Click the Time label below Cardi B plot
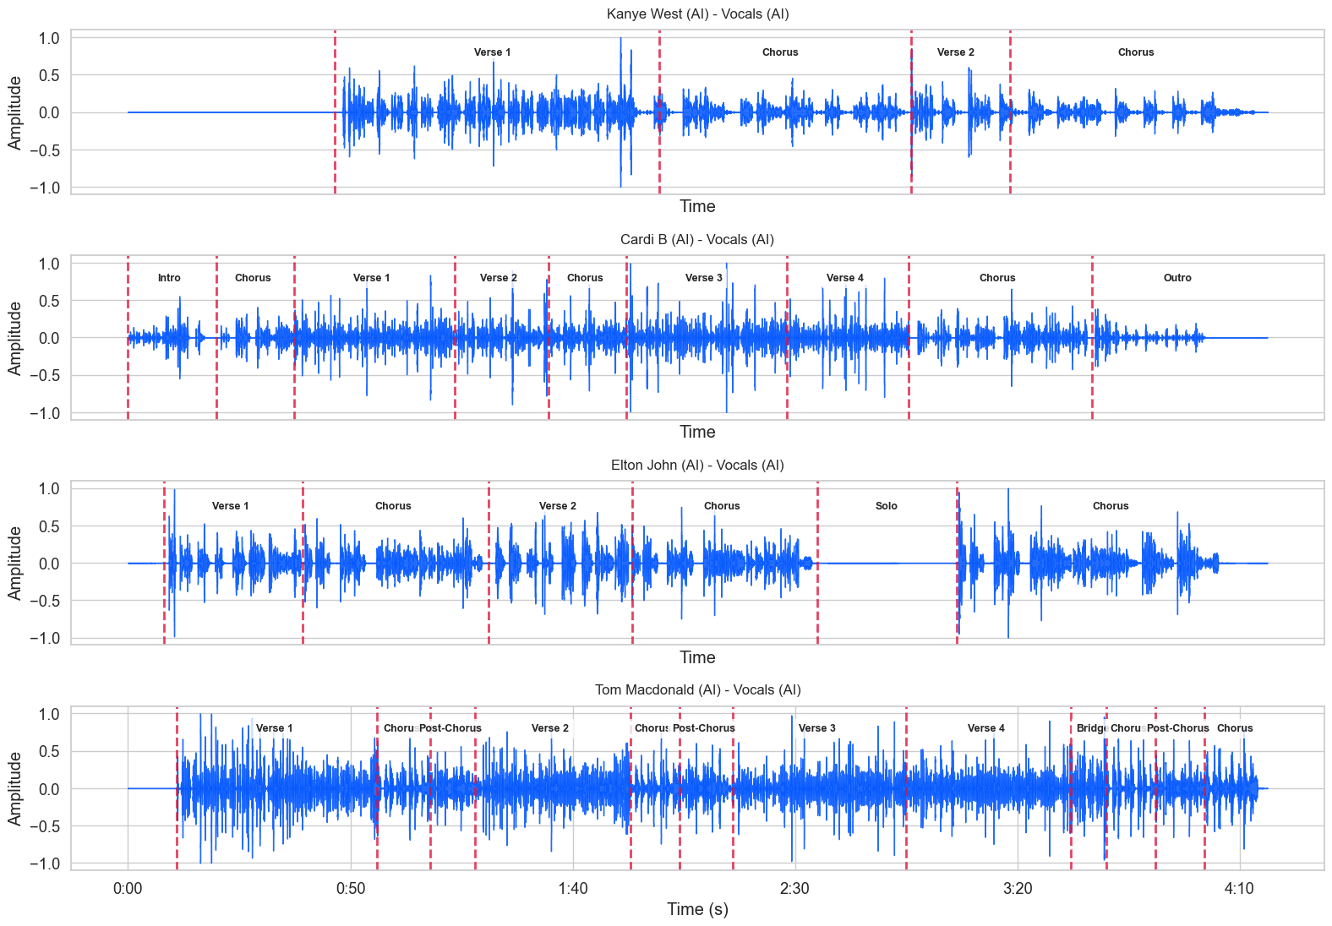The width and height of the screenshot is (1332, 926). tap(697, 433)
